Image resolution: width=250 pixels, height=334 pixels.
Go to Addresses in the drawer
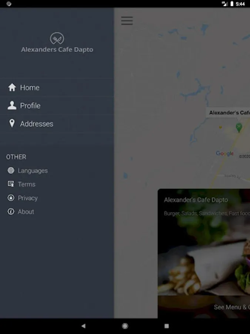click(57, 124)
